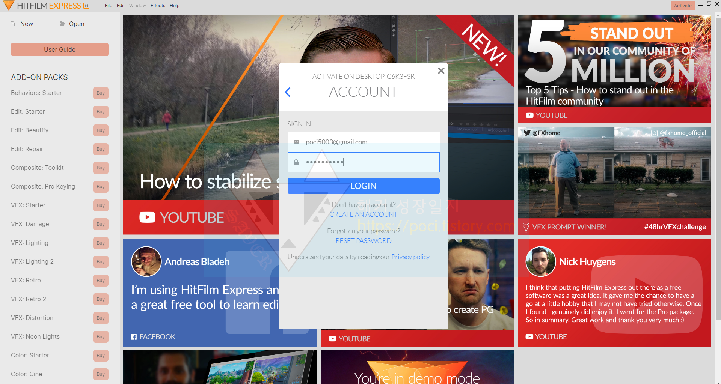Buy the VFX: Distortion pack
The height and width of the screenshot is (384, 721).
(101, 318)
